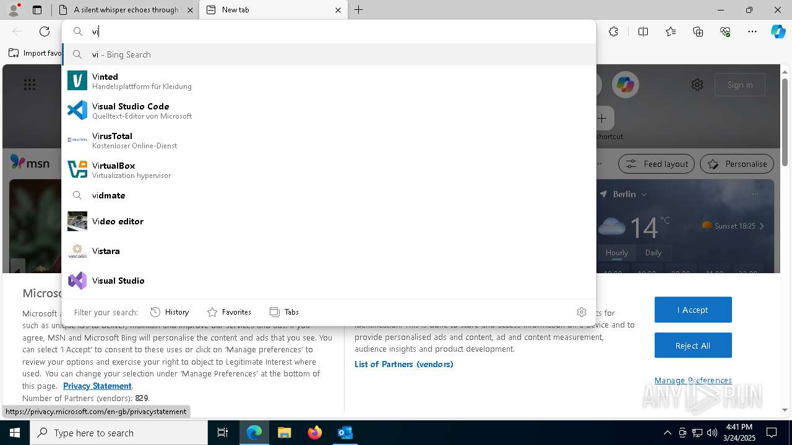Screen dimensions: 792x445
Task: Select the purple Visual Studio suggestion
Action: (329, 281)
